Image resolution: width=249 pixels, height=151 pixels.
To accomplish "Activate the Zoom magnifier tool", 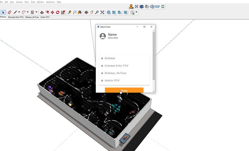I will tap(97, 12).
